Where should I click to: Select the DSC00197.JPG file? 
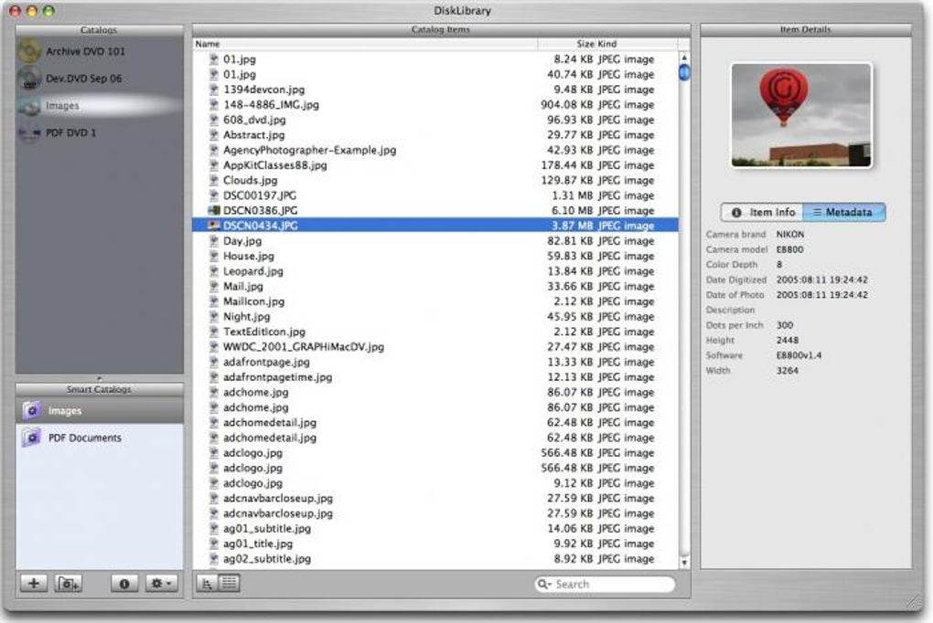[x=435, y=195]
